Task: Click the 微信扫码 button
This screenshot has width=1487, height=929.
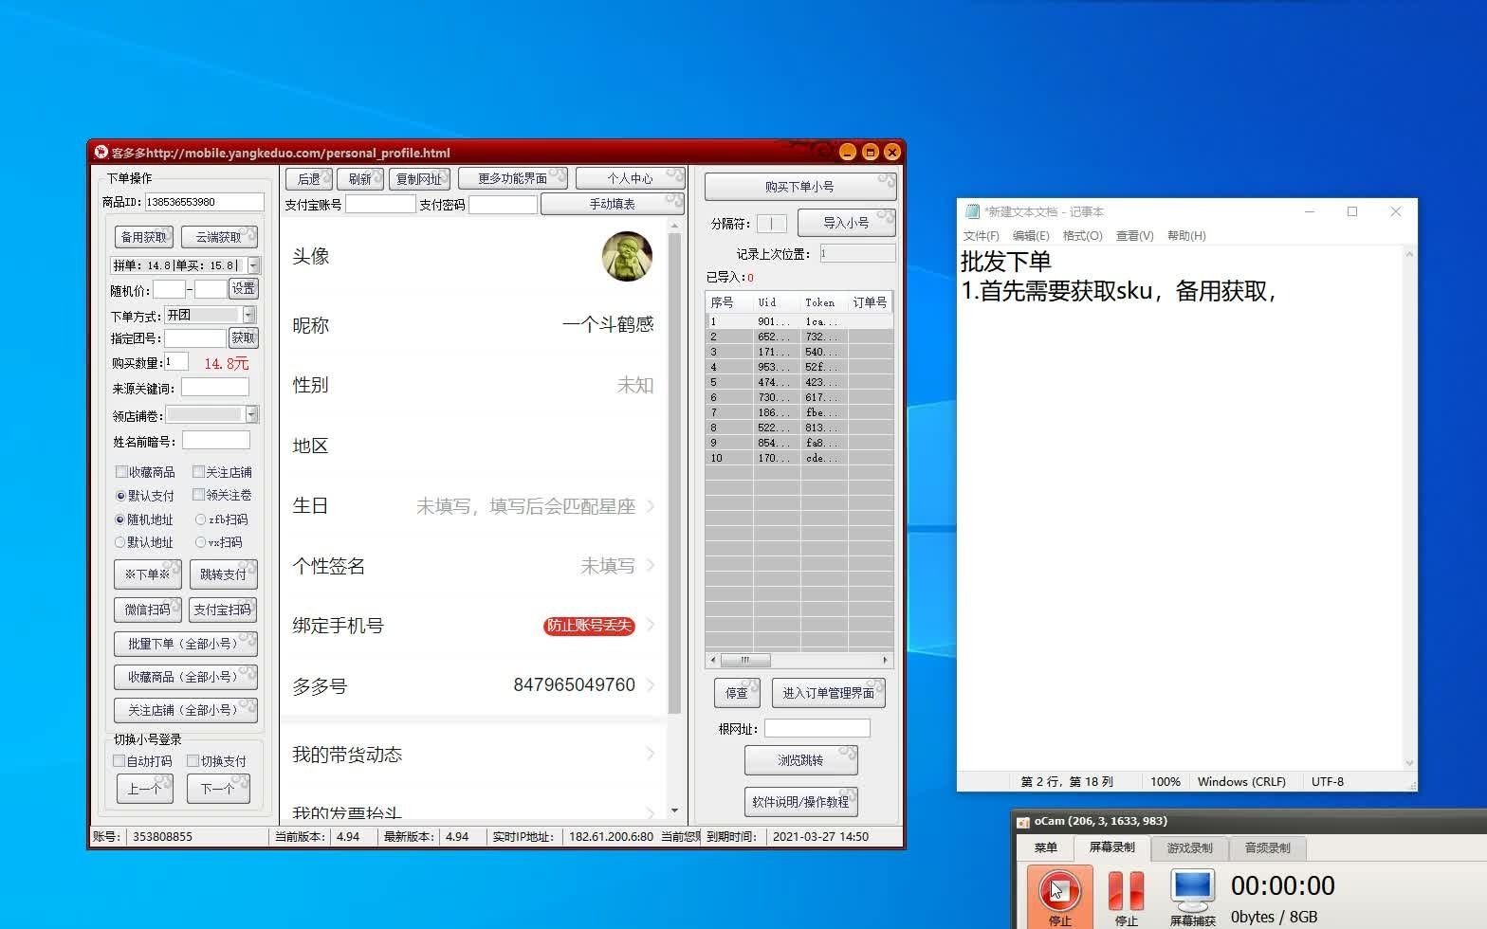Action: [147, 610]
